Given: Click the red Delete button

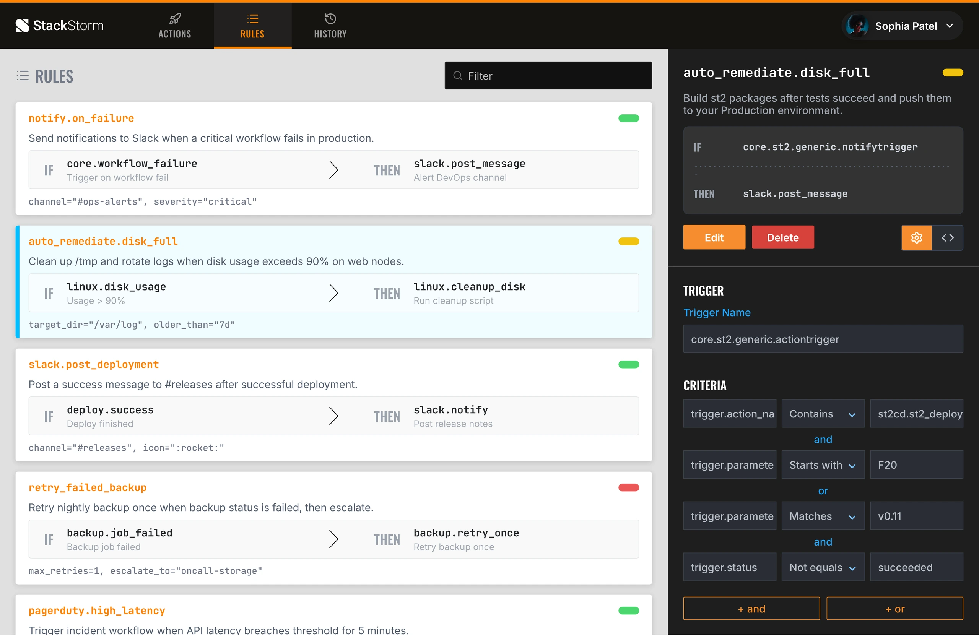Looking at the screenshot, I should coord(783,237).
